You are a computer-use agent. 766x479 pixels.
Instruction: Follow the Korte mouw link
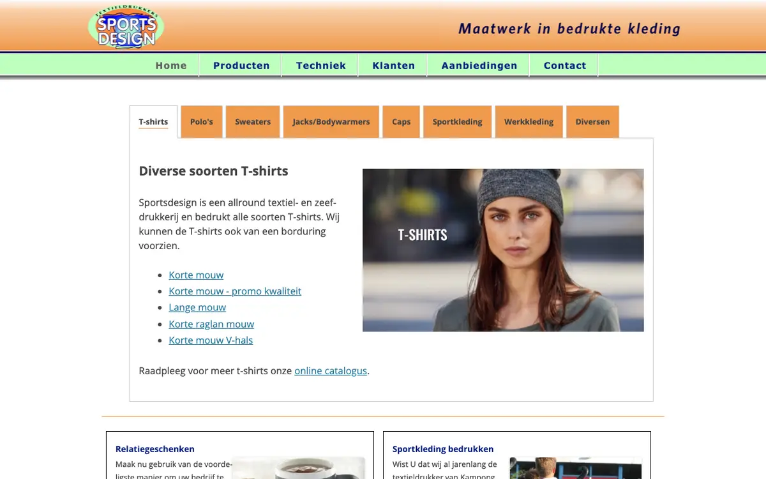click(x=196, y=275)
